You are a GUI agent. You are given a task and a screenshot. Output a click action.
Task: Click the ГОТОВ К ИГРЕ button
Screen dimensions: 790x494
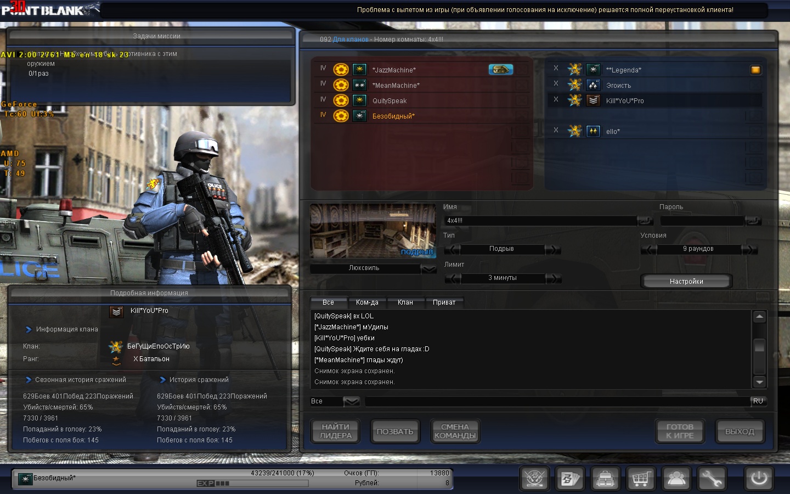[680, 431]
